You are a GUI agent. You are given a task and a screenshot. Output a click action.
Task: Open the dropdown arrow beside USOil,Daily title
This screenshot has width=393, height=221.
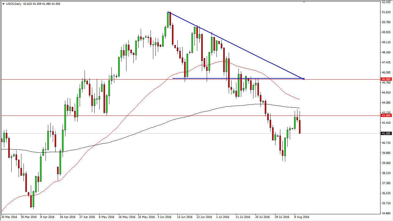click(3, 4)
